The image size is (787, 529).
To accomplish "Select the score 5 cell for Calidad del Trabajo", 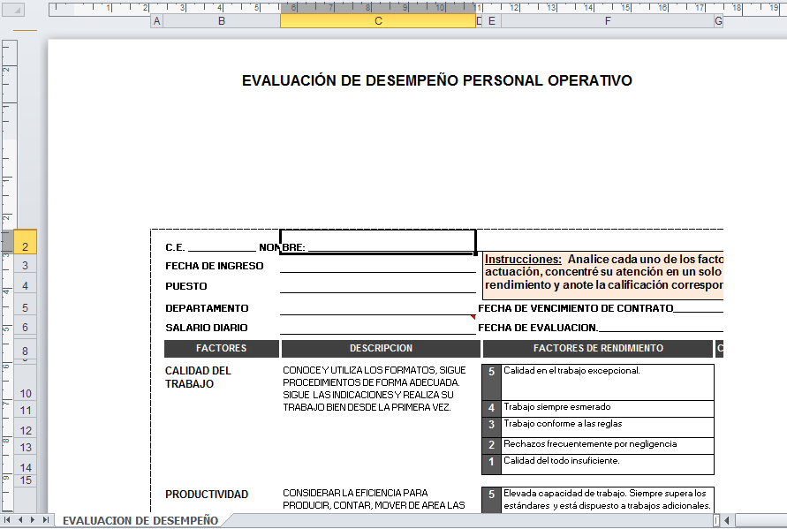I will (x=491, y=372).
